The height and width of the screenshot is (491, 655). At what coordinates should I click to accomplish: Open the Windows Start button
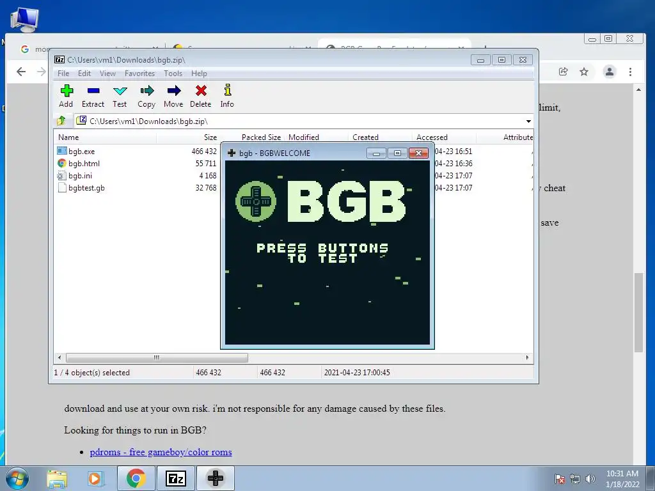click(x=17, y=478)
